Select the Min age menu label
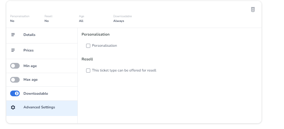The width and height of the screenshot is (284, 129). [x=30, y=66]
